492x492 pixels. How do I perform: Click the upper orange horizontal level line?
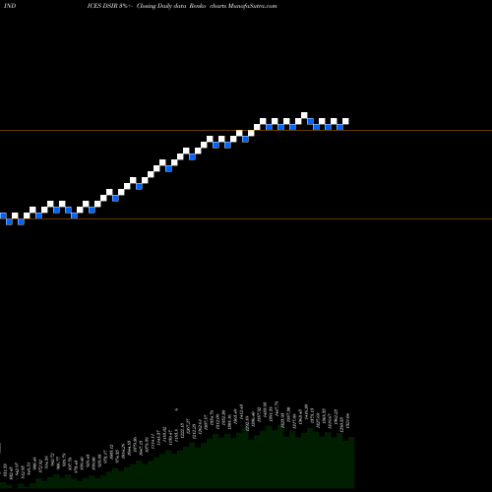click(246, 131)
